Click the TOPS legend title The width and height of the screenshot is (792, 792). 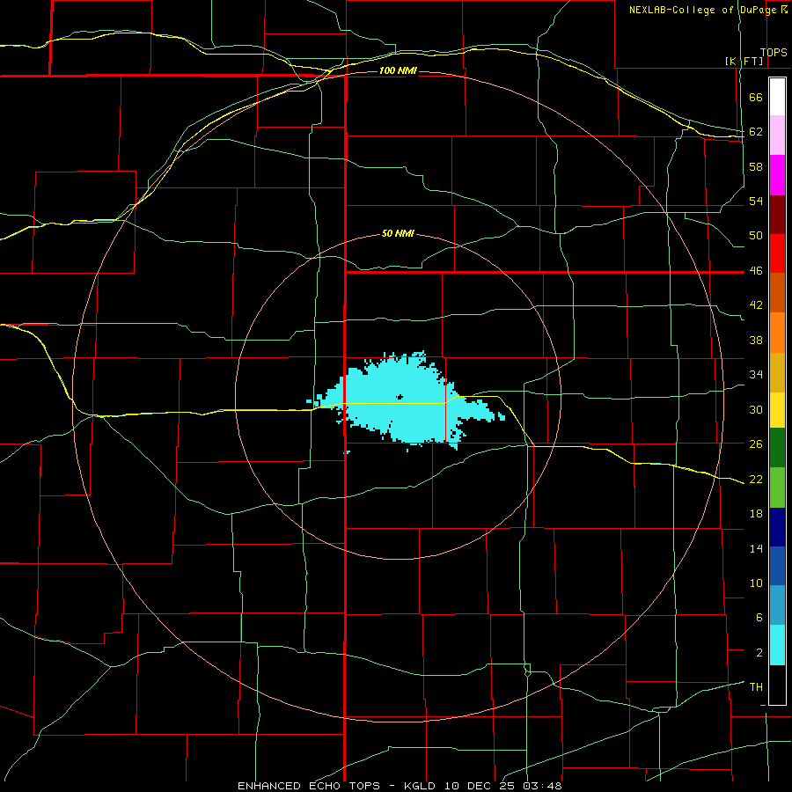point(774,53)
